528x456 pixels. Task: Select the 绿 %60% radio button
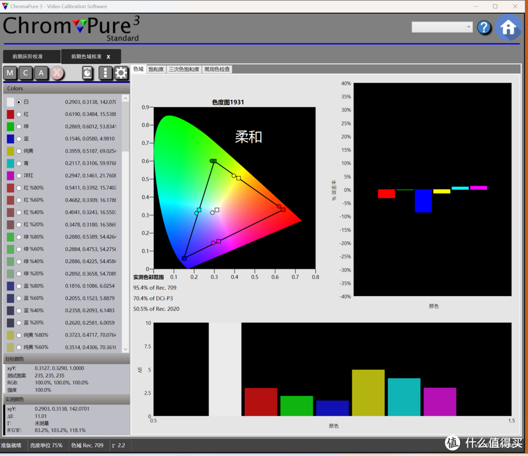[x=19, y=249]
